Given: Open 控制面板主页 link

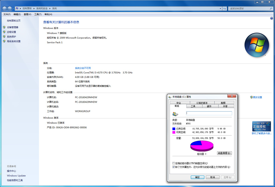Looking at the screenshot, I should coord(14,21).
